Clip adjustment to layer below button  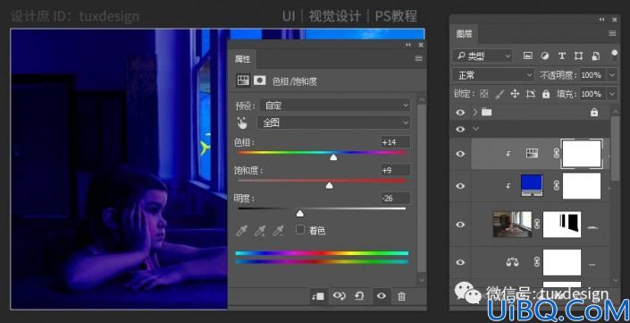point(318,296)
